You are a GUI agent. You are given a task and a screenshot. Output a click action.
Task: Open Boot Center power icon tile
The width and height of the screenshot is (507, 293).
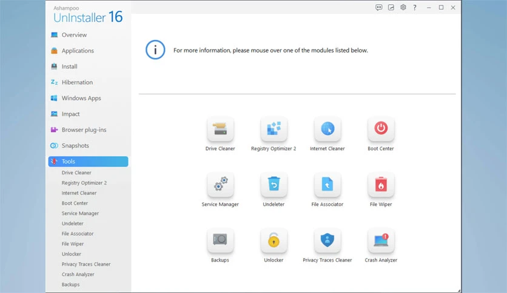click(381, 129)
